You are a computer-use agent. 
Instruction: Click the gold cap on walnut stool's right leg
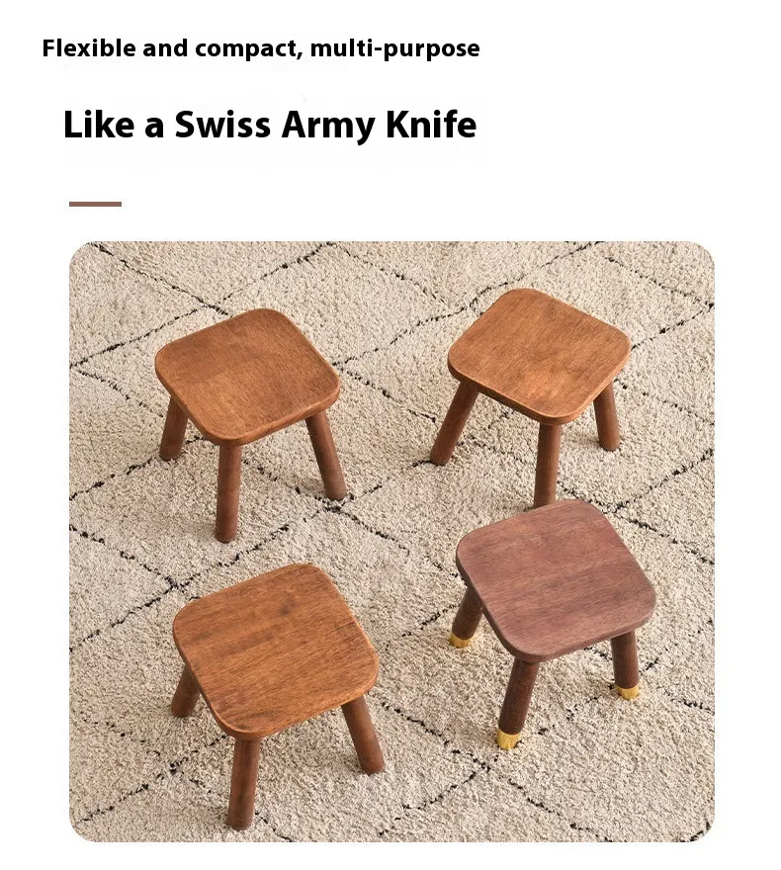[628, 691]
